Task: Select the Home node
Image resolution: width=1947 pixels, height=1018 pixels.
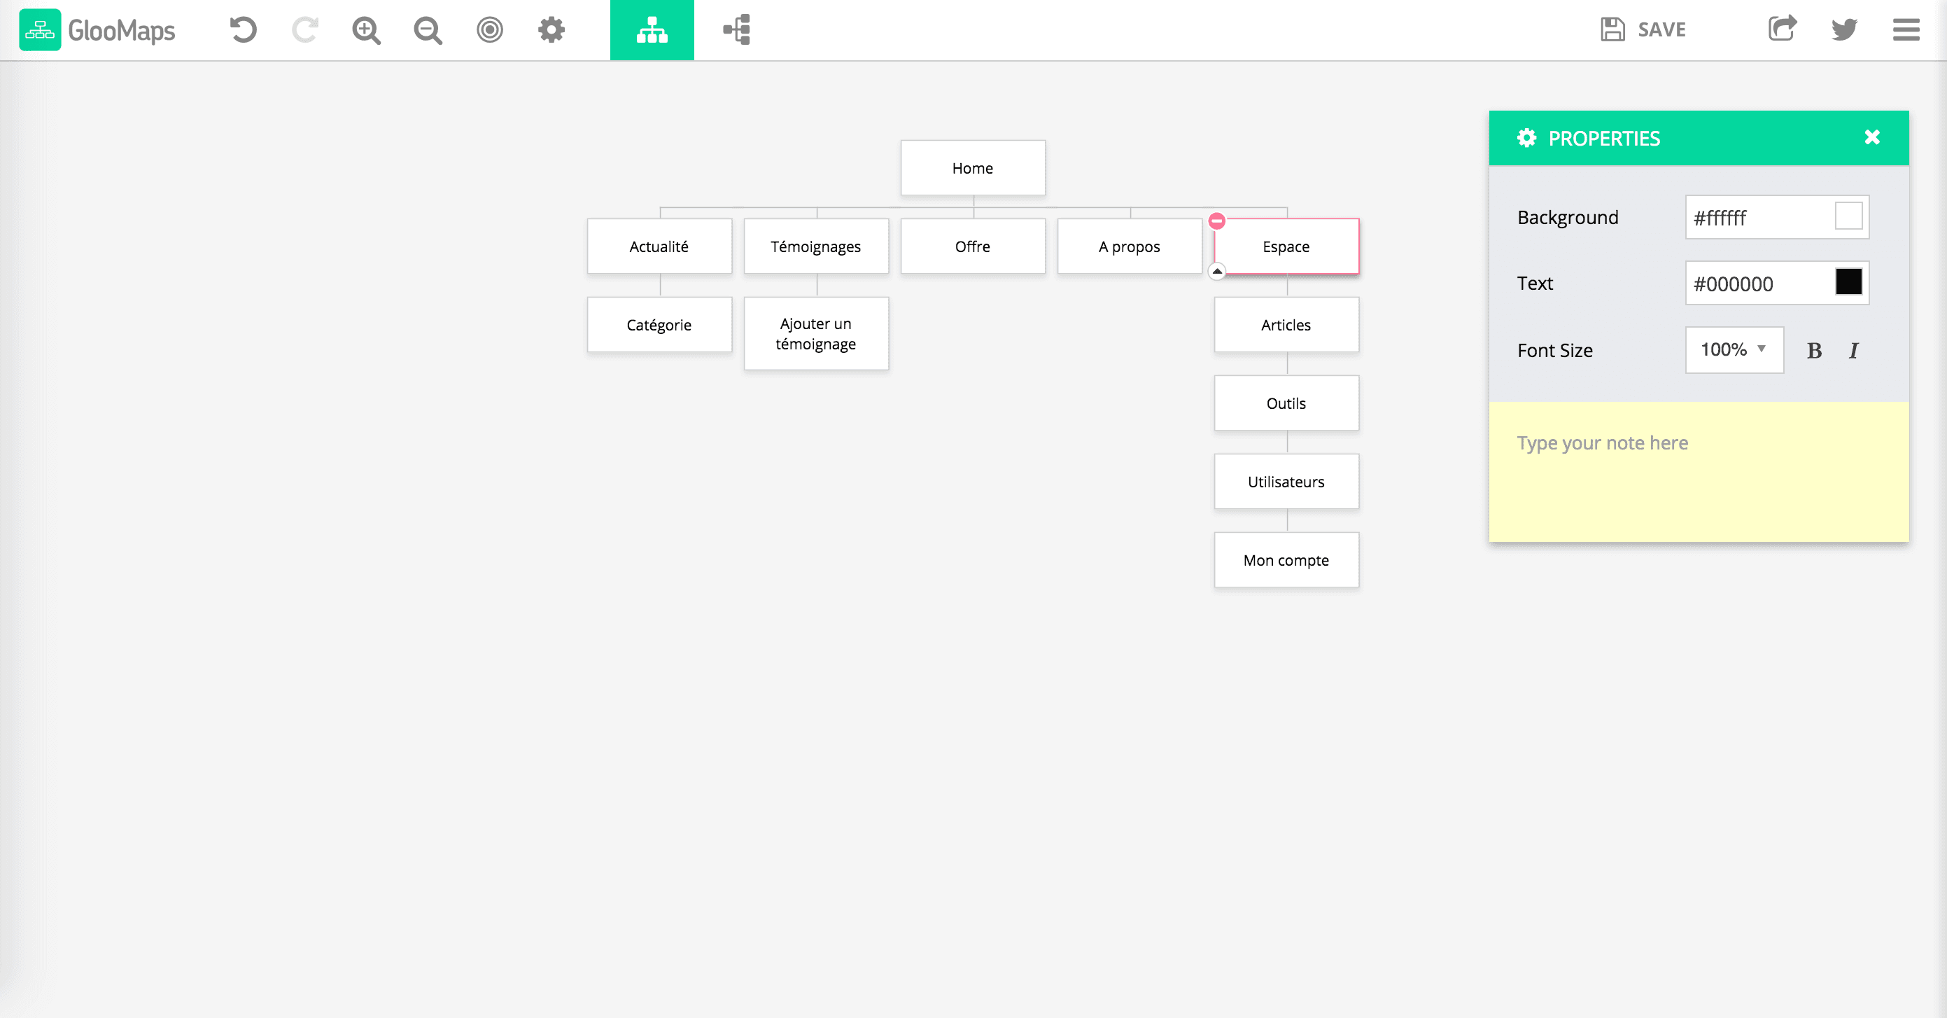Action: 973,168
